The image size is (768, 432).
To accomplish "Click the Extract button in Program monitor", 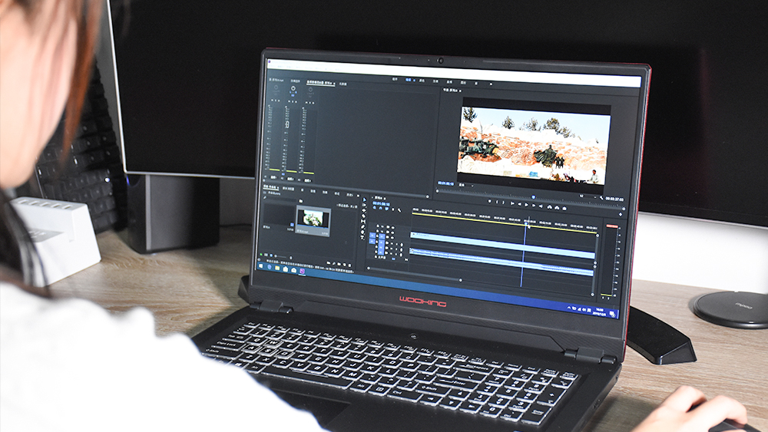I will click(x=557, y=207).
